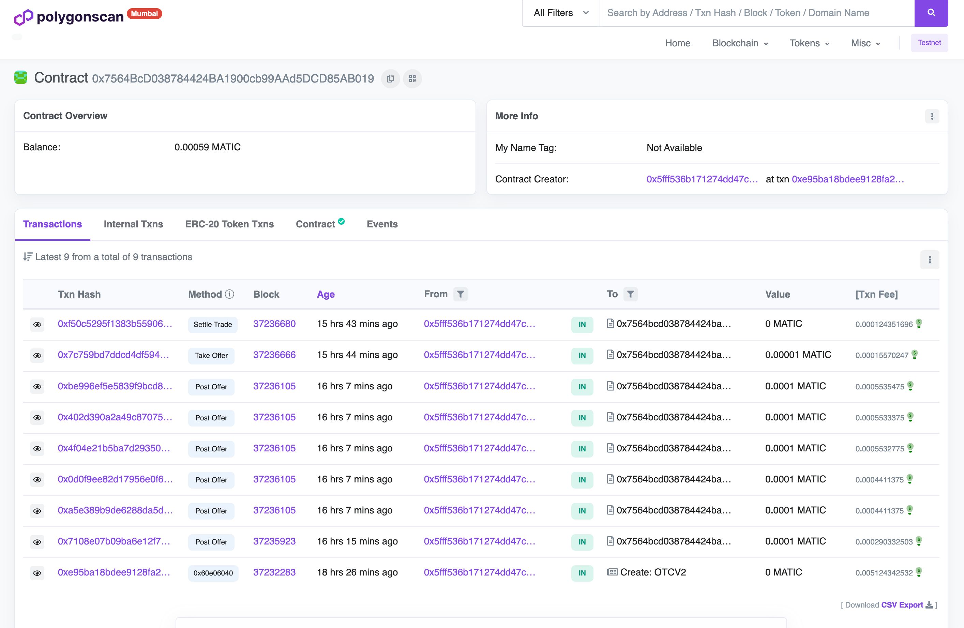This screenshot has width=964, height=628.
Task: Click fee bulb icon for 0.00015570247
Action: (x=915, y=355)
